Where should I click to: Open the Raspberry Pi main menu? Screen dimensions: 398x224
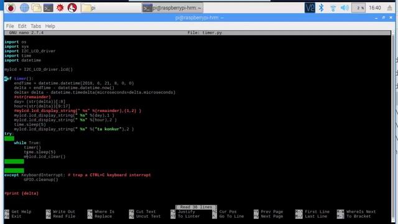click(11, 8)
